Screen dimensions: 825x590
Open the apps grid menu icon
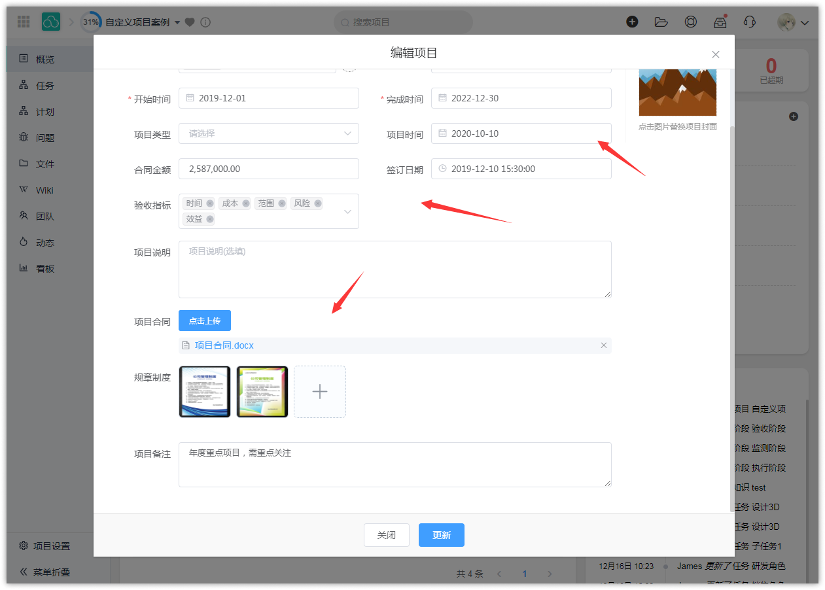(24, 22)
